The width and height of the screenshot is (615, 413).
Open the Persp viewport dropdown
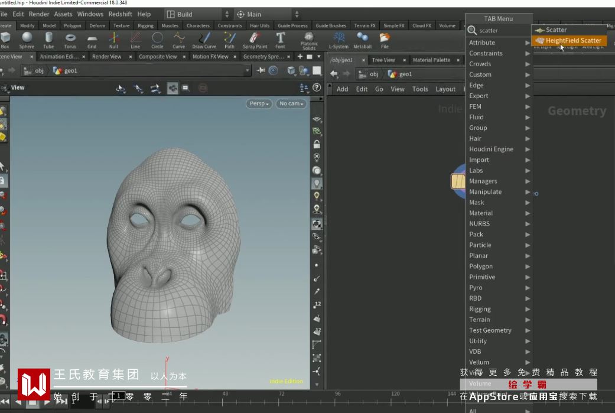(x=259, y=104)
